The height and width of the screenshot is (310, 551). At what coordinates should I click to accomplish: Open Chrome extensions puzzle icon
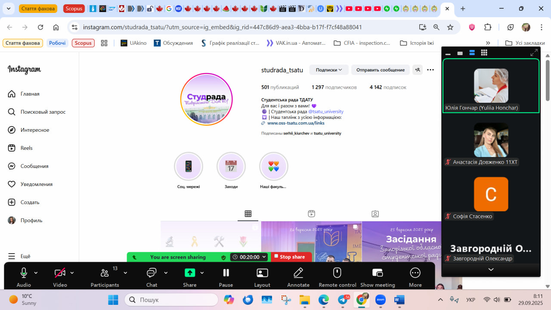pos(488,27)
